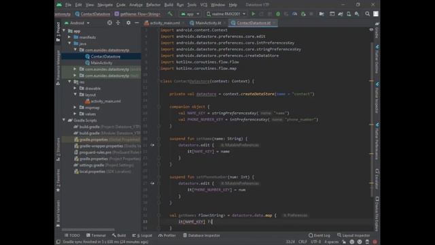
Task: Open the Database Inspector tool window
Action: [x=202, y=235]
